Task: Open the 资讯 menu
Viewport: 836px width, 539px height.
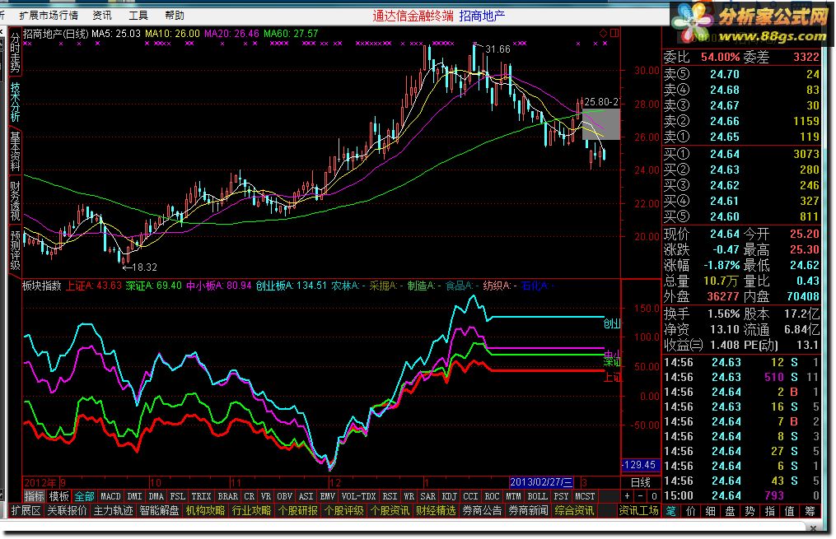Action: [102, 16]
